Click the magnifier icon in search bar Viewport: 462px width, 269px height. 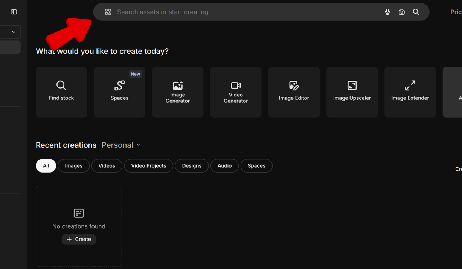pyautogui.click(x=416, y=12)
